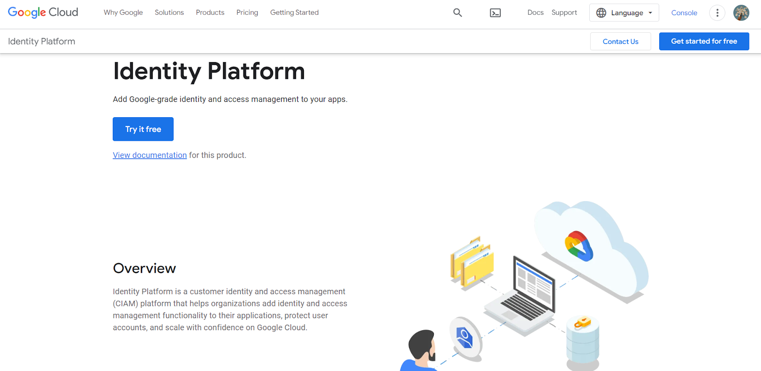Open the Products menu
Viewport: 761px width, 371px height.
click(x=210, y=12)
